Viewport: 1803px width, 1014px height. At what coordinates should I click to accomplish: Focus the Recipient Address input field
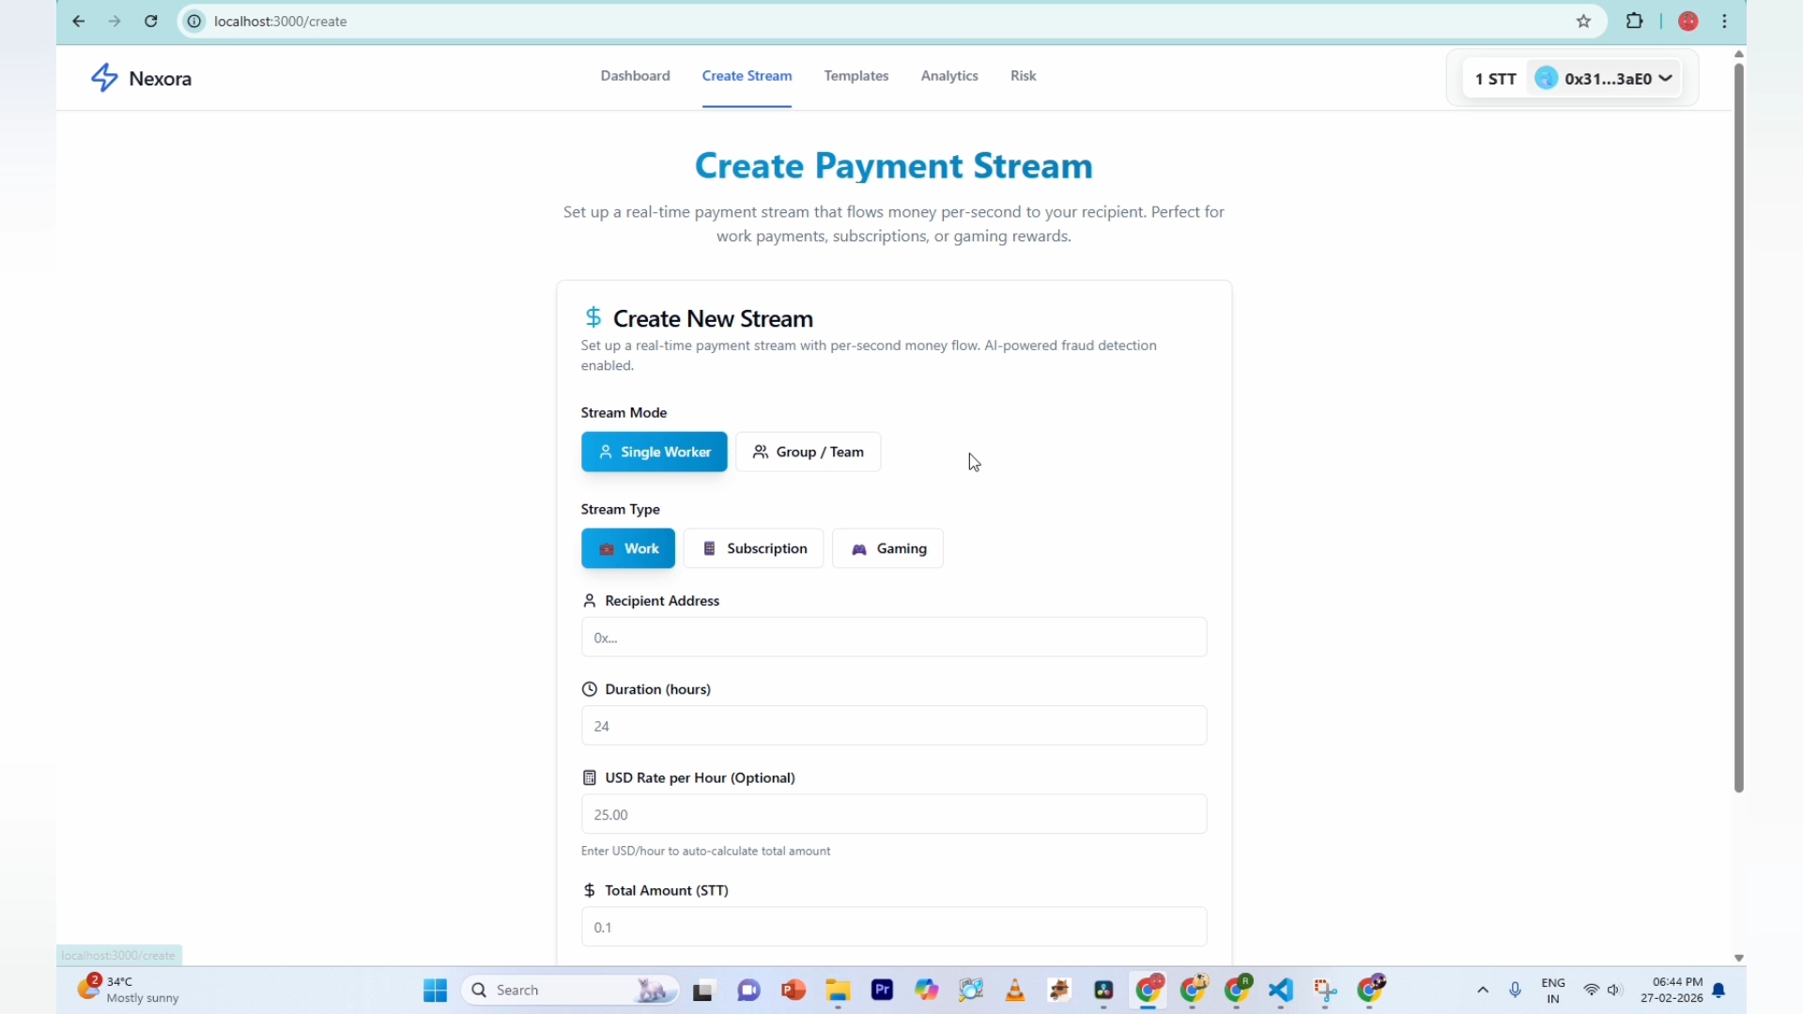[x=893, y=638]
